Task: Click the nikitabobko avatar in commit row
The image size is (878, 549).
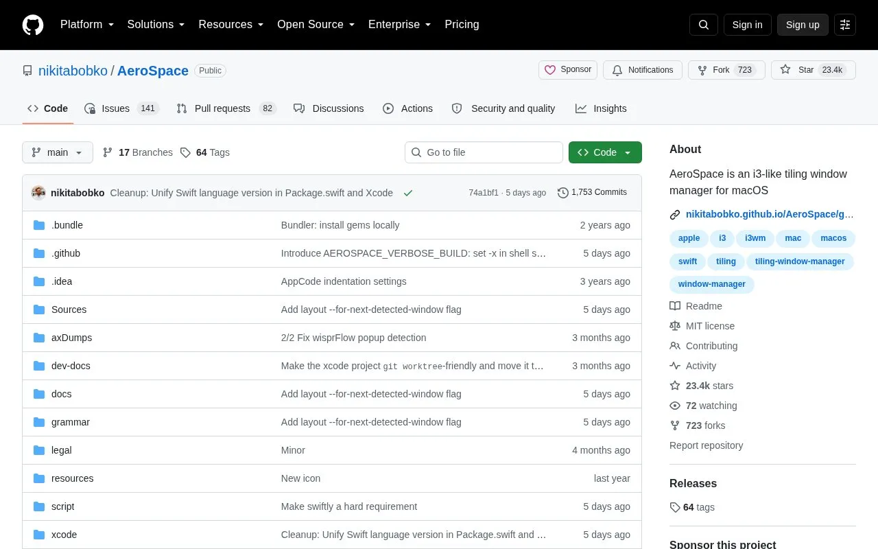Action: [38, 193]
